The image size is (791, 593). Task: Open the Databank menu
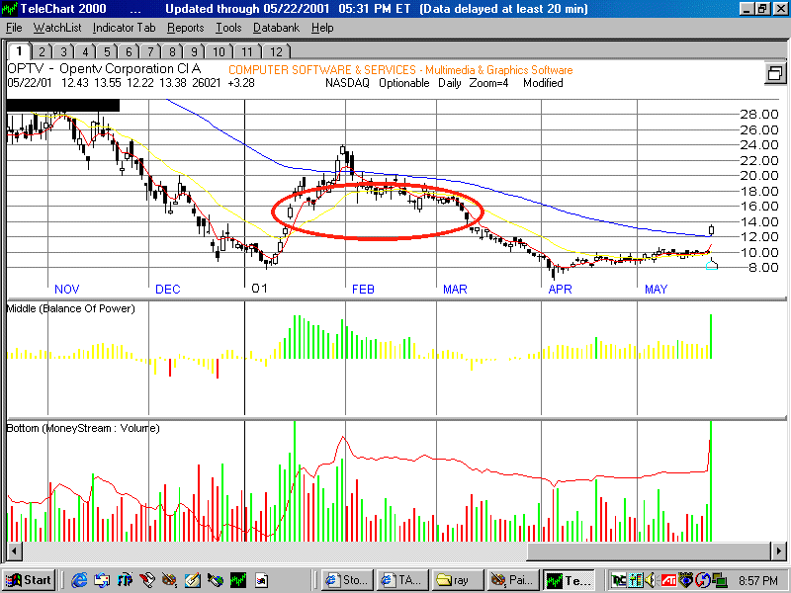(277, 28)
